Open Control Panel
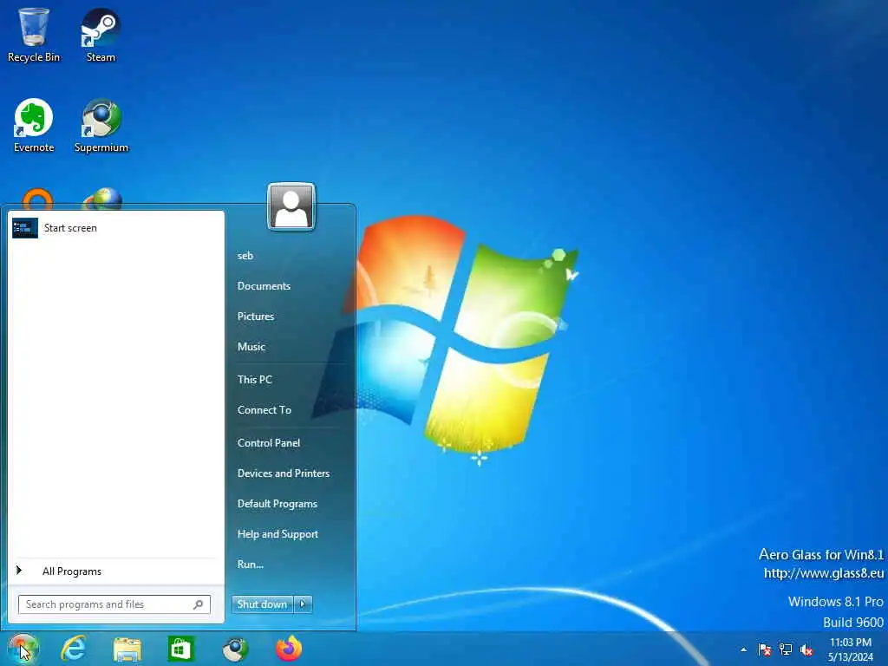 (269, 443)
